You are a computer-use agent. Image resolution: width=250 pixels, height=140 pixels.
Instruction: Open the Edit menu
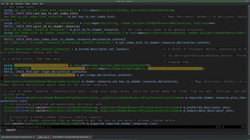[7, 3]
